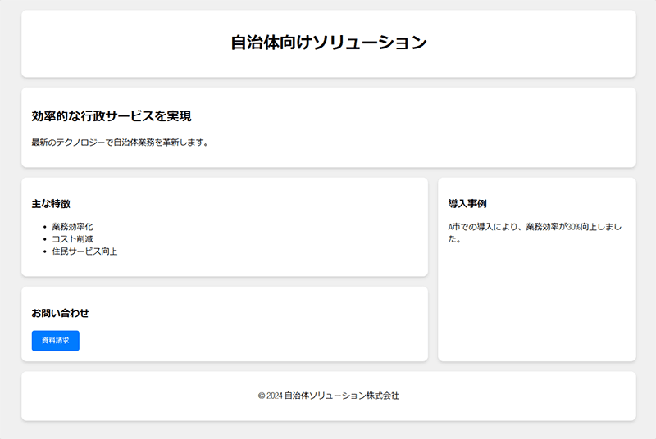Click the コスト削減 list item
The width and height of the screenshot is (656, 439).
point(72,239)
